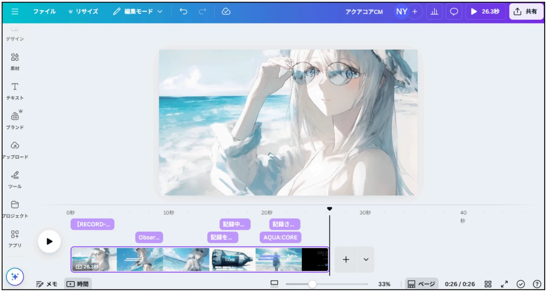Image resolution: width=547 pixels, height=292 pixels.
Task: Select the AQUA:CORE text track chip
Action: point(280,237)
